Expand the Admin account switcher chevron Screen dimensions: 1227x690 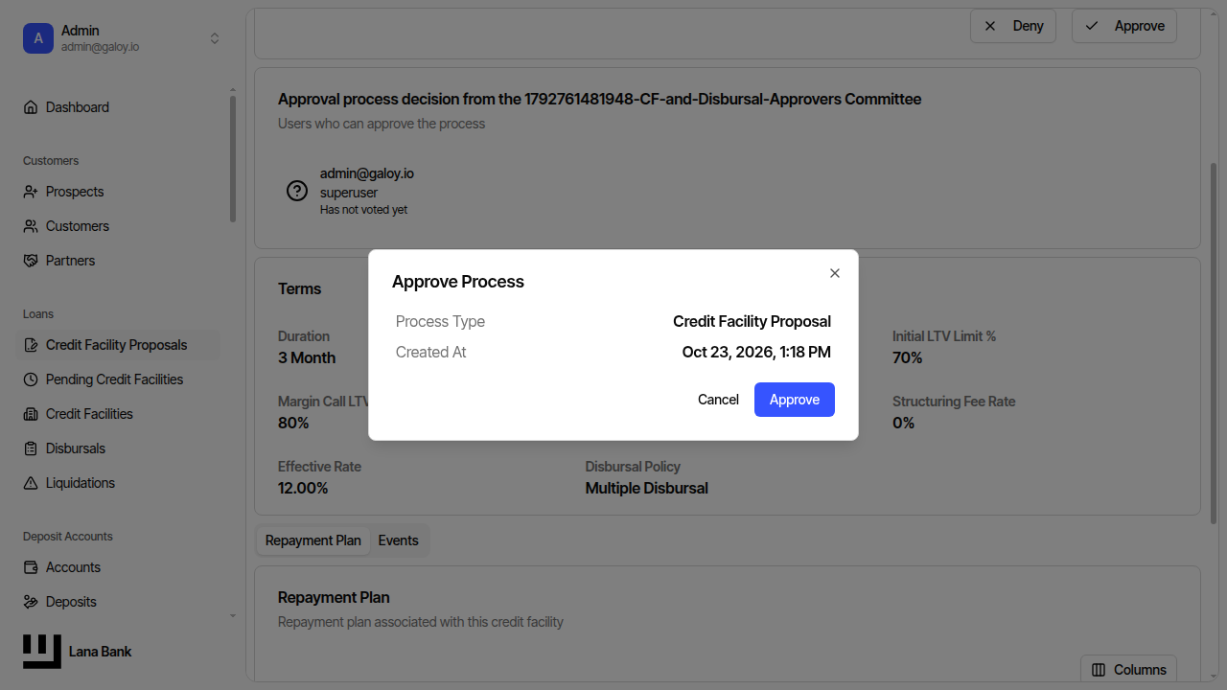click(x=215, y=38)
